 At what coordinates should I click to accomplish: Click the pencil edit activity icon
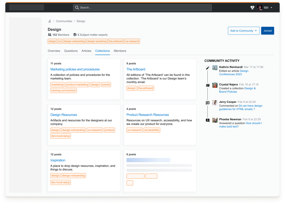(208, 68)
